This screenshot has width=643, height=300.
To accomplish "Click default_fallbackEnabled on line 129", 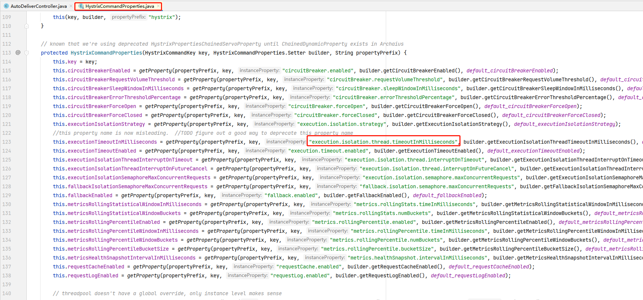I will [447, 195].
